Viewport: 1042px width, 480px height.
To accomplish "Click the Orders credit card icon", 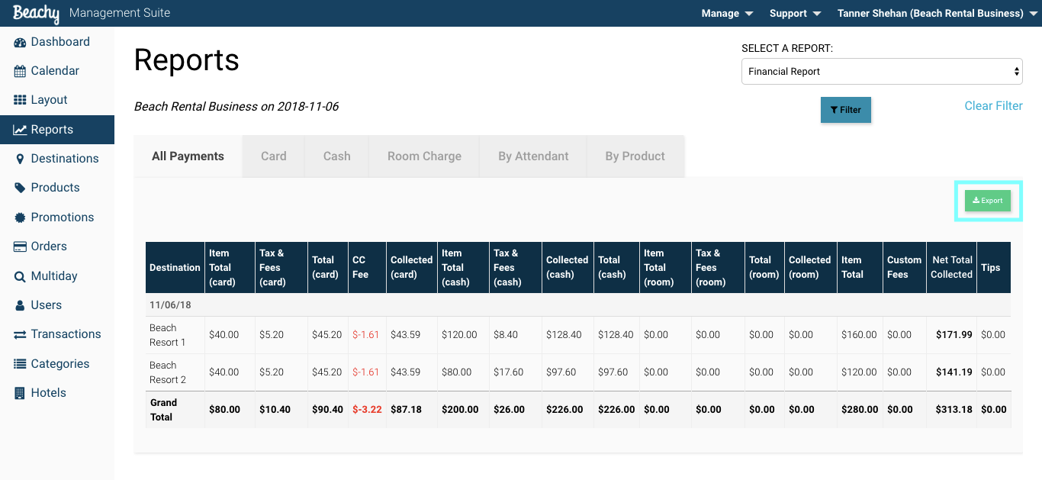I will pyautogui.click(x=20, y=246).
